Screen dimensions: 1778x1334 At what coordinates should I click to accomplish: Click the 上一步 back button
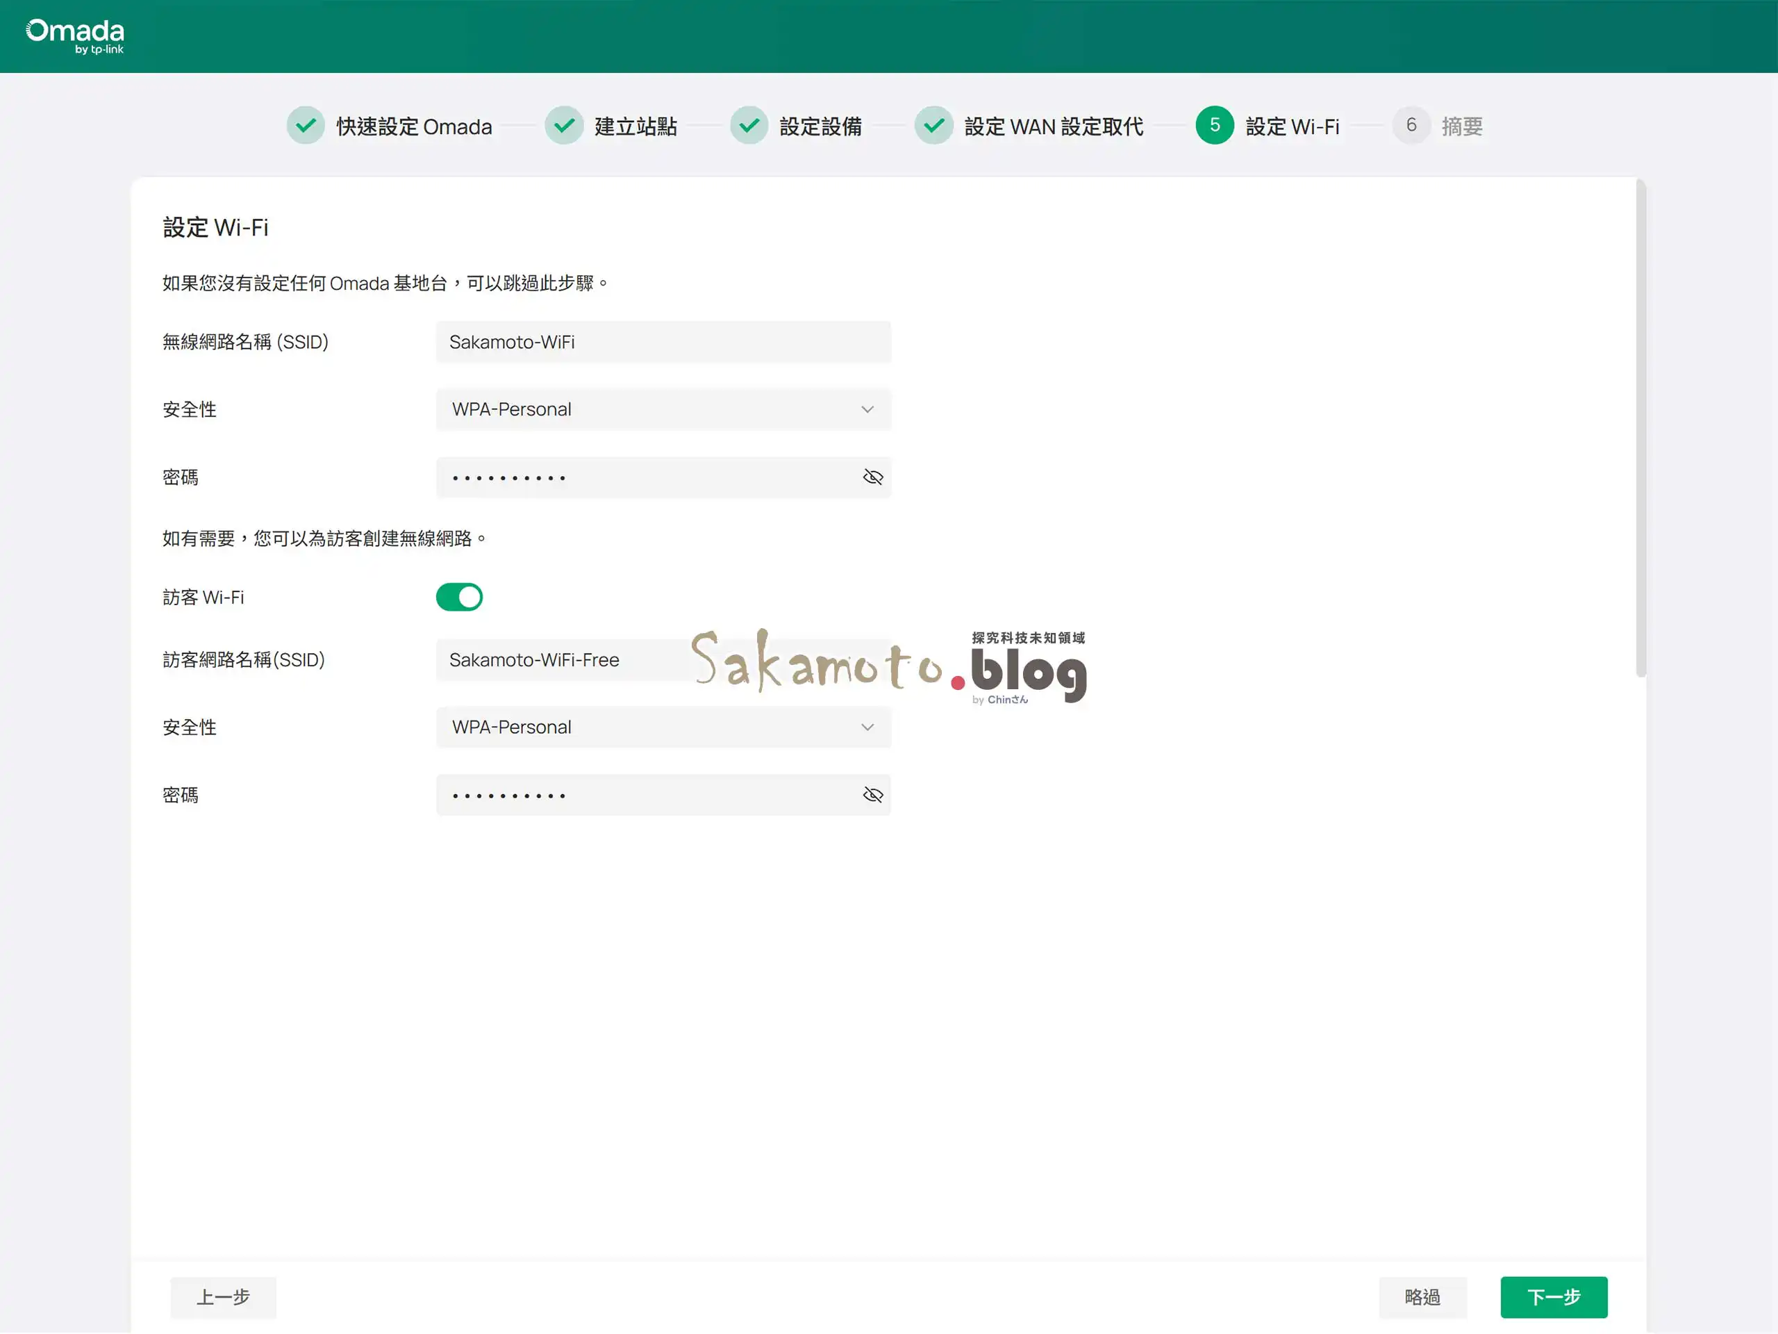pos(223,1297)
